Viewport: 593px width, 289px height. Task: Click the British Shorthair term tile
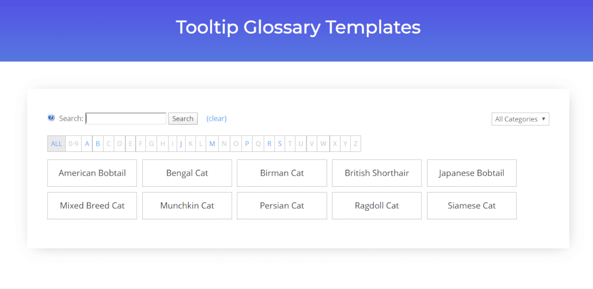pos(377,173)
